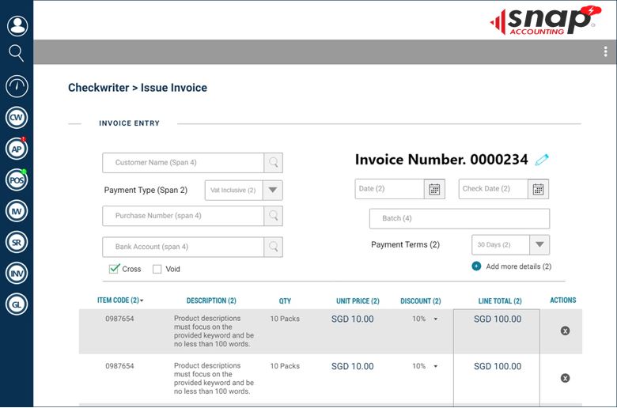Open the three-dot menu in gray bar

coord(605,52)
